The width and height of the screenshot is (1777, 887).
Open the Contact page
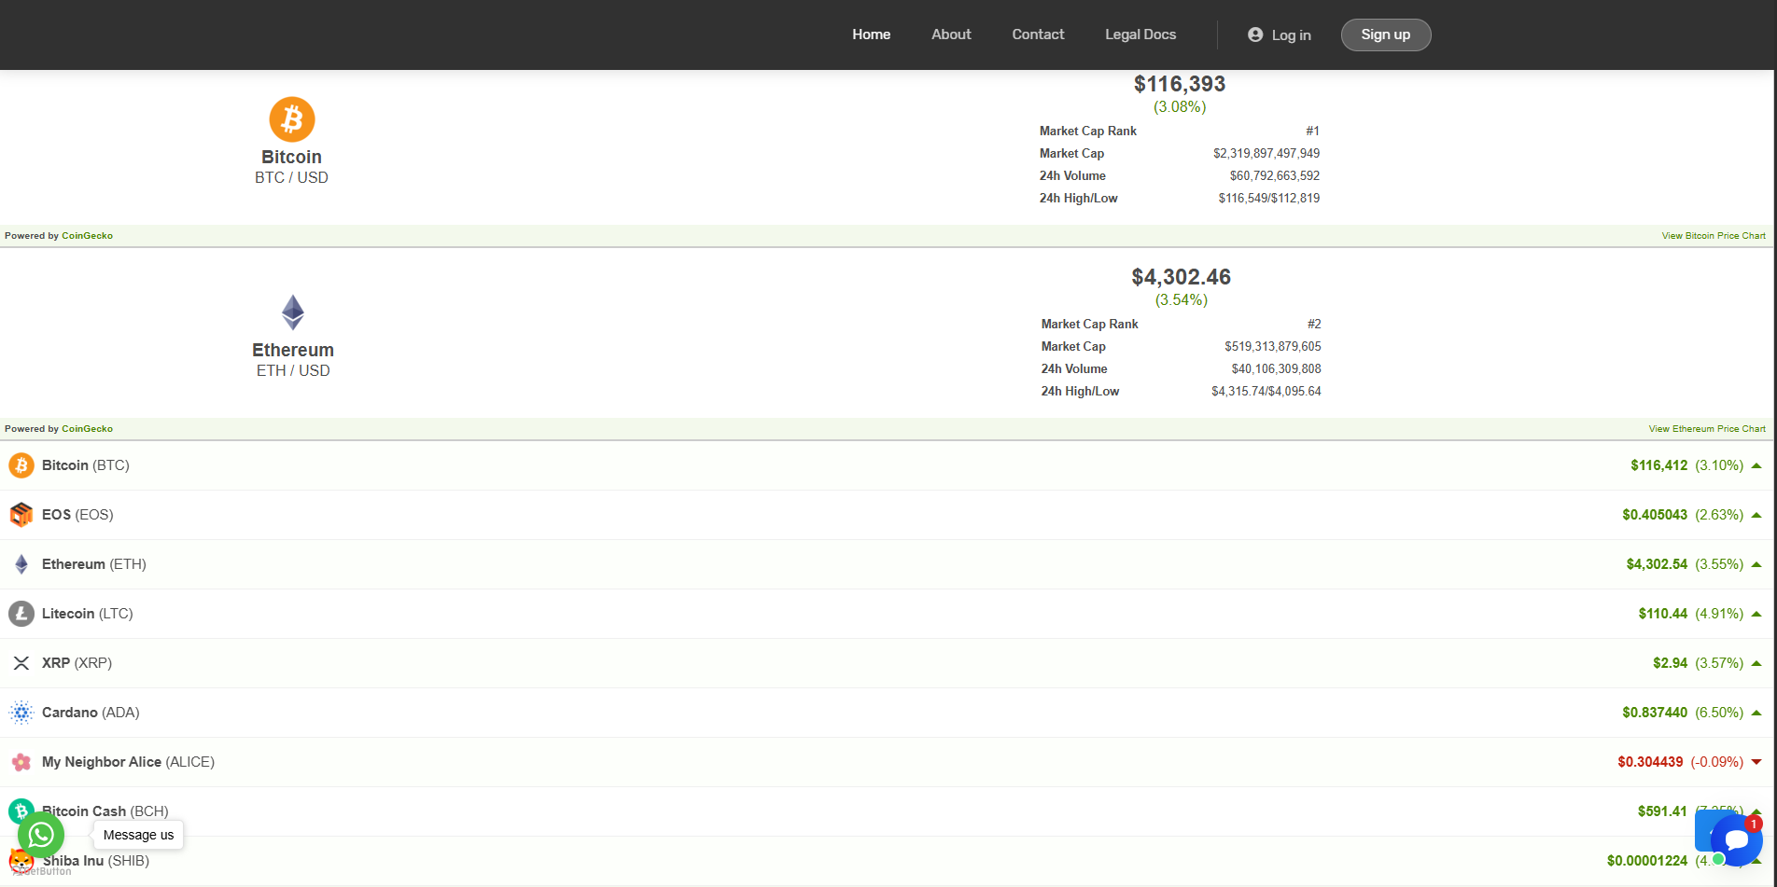pos(1038,35)
